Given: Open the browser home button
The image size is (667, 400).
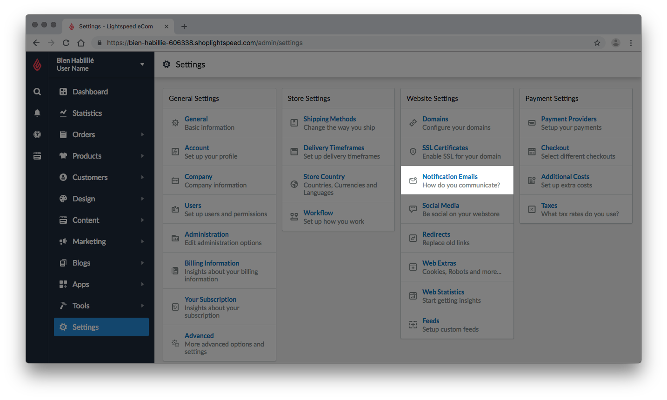Looking at the screenshot, I should tap(81, 43).
